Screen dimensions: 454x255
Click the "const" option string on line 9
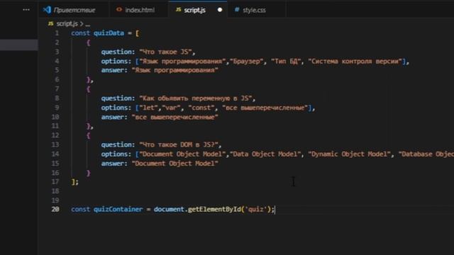(201, 108)
